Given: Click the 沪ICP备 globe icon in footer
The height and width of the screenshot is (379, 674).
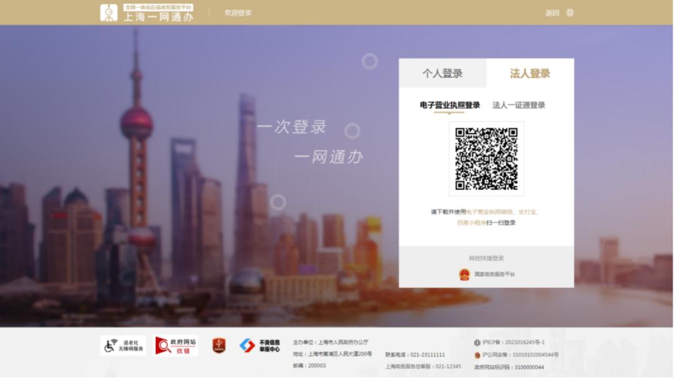Looking at the screenshot, I should 477,342.
